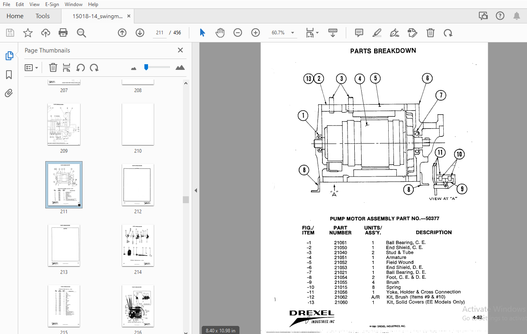527x334 pixels.
Task: Select the highlighter pen tool
Action: (377, 33)
